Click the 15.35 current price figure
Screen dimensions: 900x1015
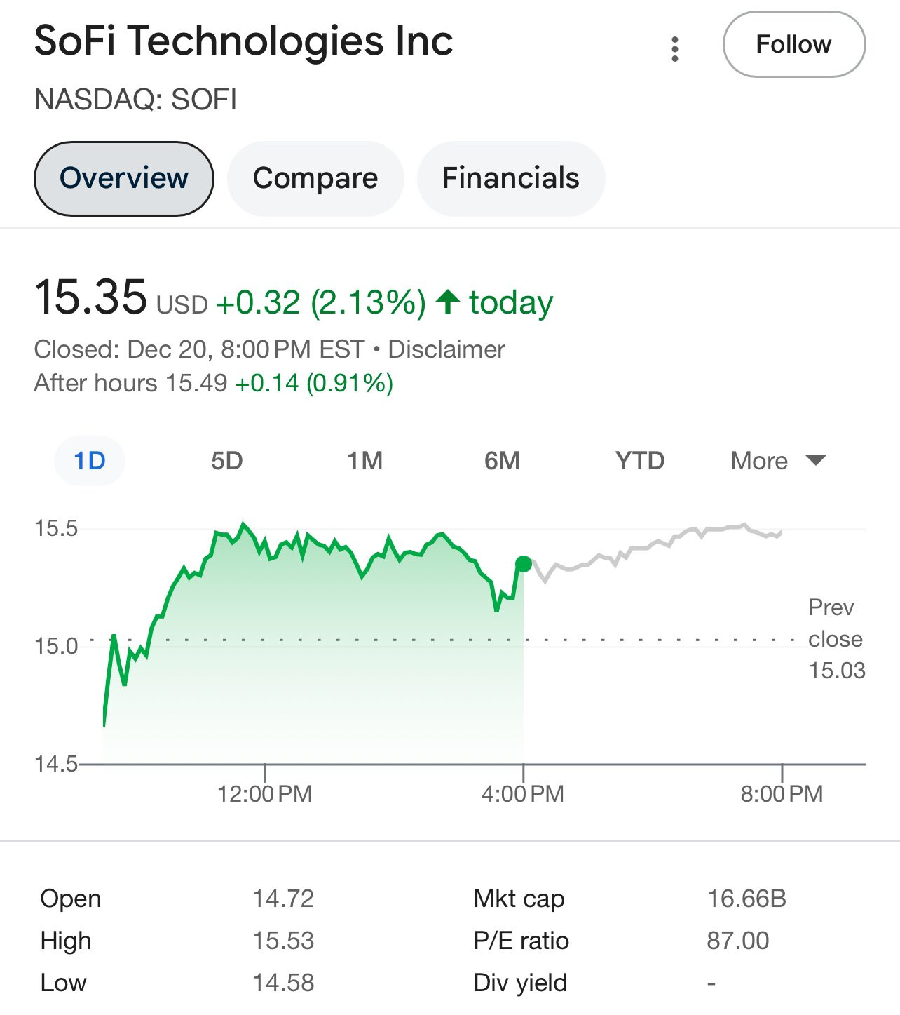90,297
